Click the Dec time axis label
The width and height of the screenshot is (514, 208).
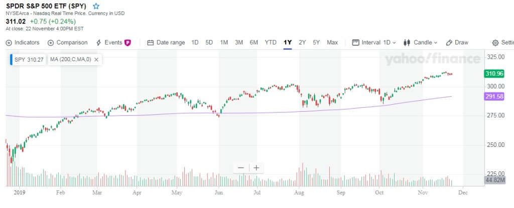(463, 193)
